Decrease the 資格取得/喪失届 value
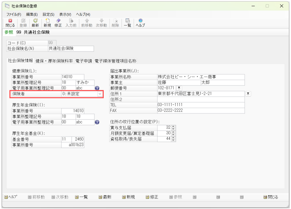 173,140
